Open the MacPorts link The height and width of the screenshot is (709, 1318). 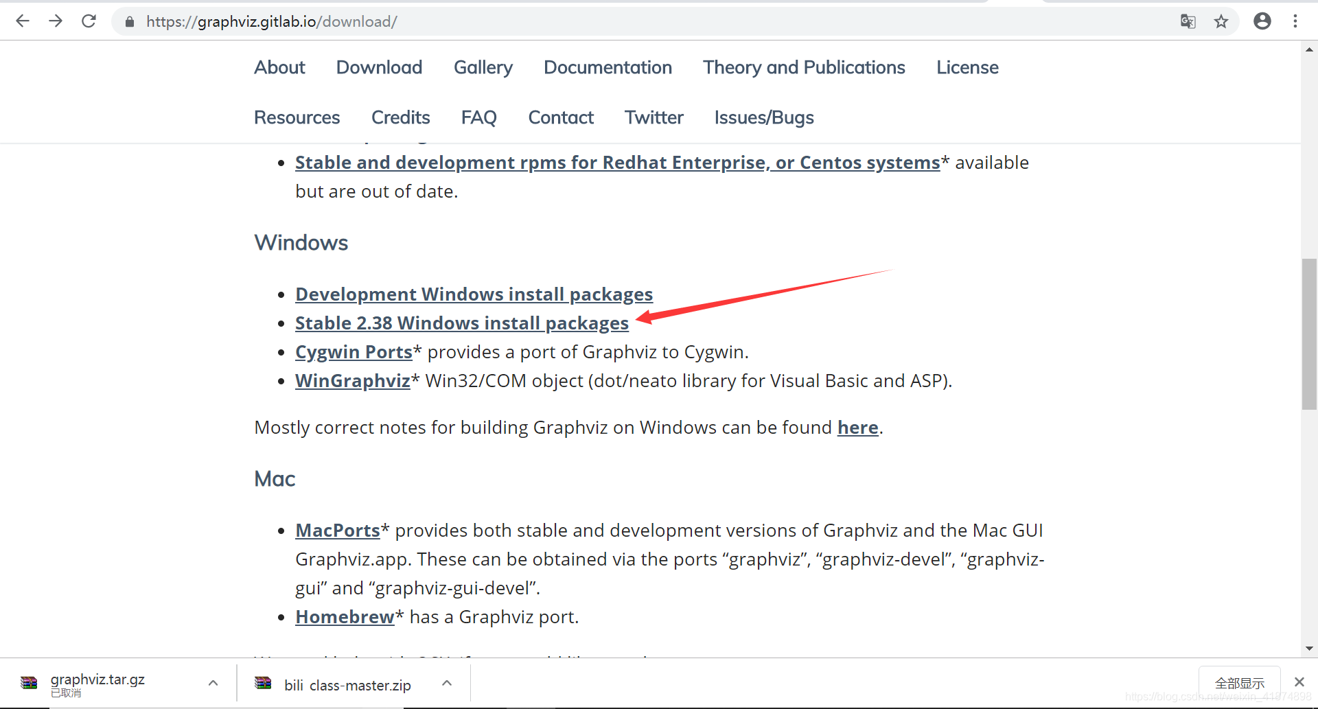337,531
